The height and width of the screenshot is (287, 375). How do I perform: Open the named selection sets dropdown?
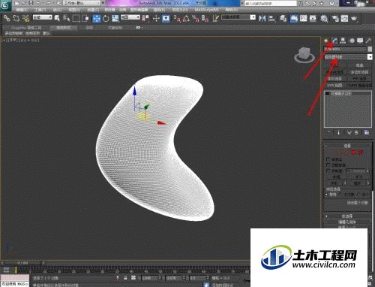(x=238, y=17)
